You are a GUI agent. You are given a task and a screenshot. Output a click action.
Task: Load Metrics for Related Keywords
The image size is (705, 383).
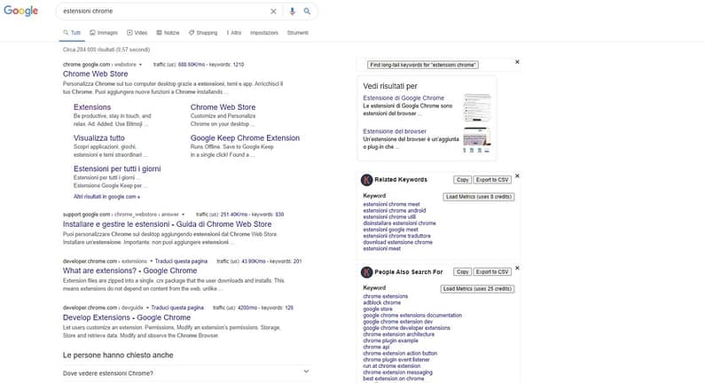[479, 197]
